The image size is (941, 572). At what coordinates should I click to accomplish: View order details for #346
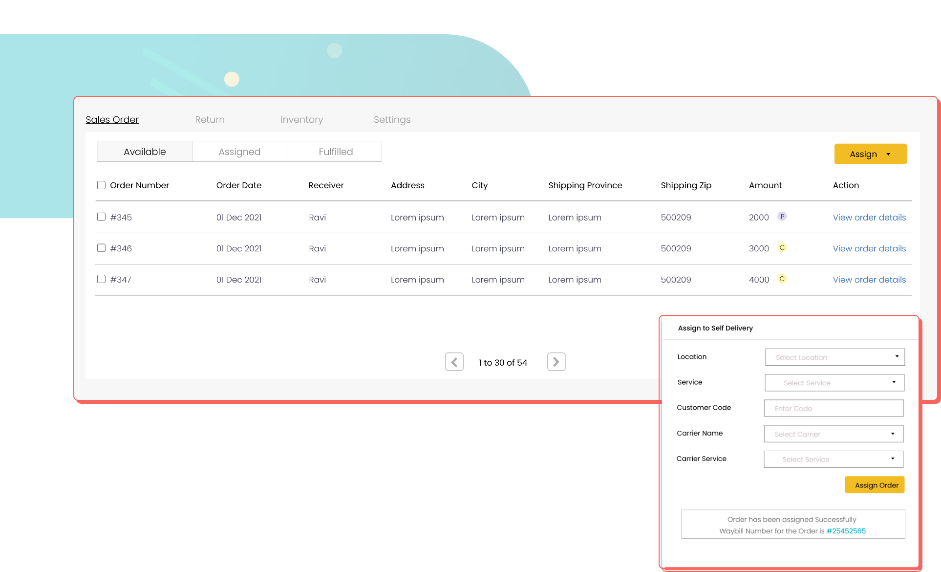(869, 248)
